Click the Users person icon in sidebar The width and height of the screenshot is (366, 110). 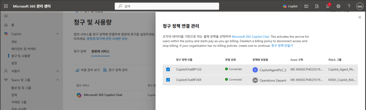pos(6,71)
